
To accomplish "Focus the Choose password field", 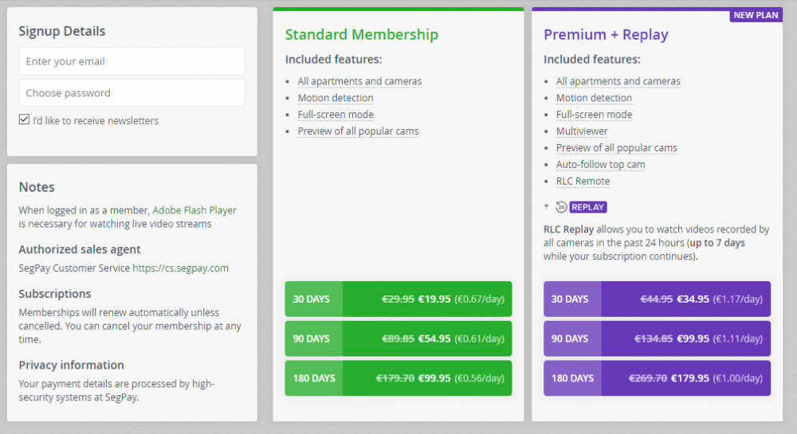I will (132, 93).
